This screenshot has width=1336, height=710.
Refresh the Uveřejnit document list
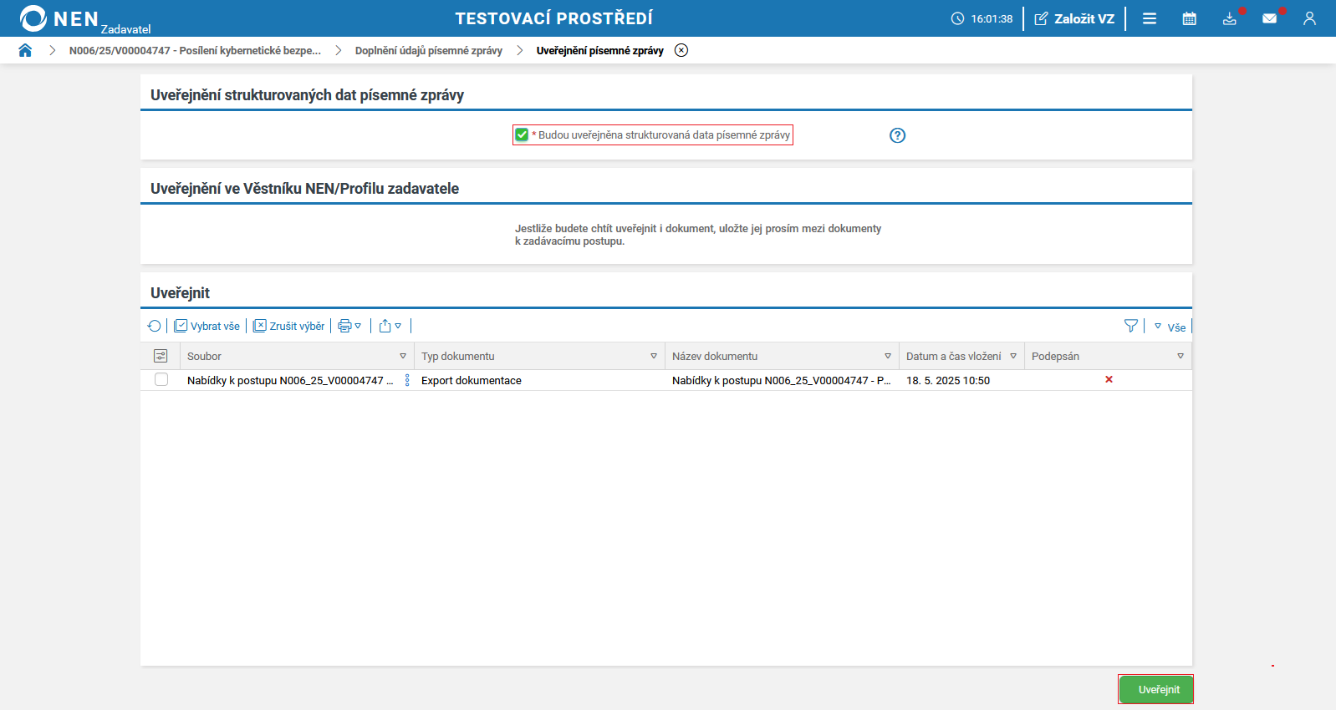pyautogui.click(x=155, y=326)
